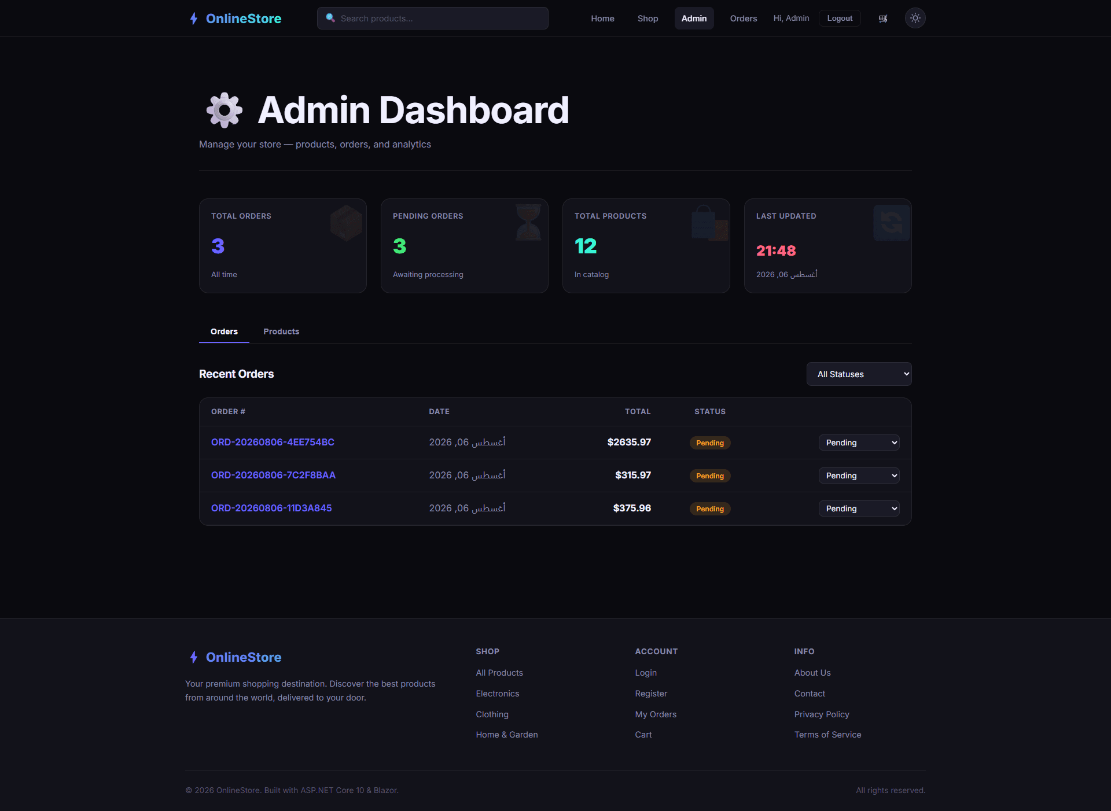Open the Login footer link

pos(646,673)
